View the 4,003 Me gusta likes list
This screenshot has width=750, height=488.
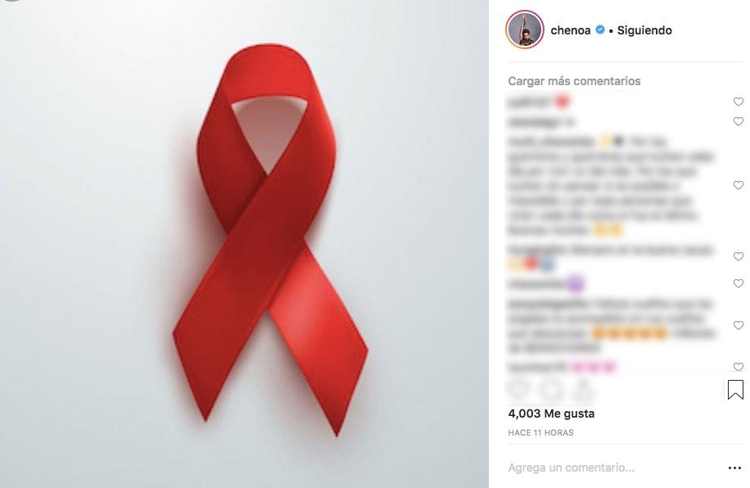tap(551, 413)
